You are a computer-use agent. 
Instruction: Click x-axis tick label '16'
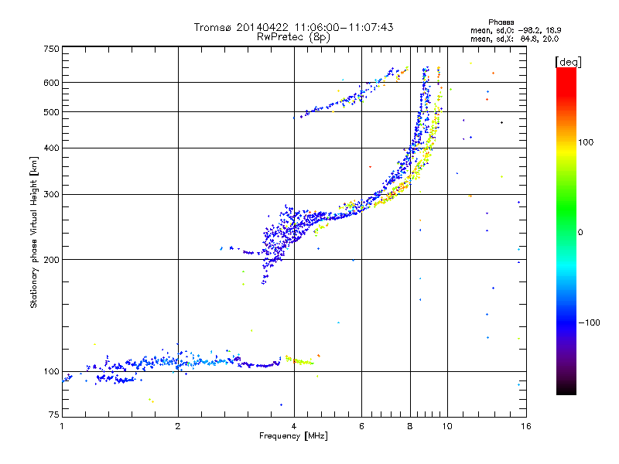tap(526, 426)
